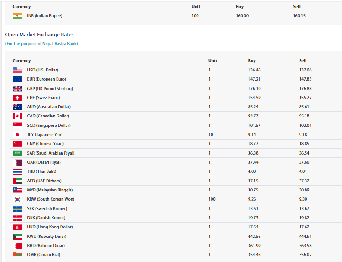Click the Japanese flag beside JPY

[x=17, y=135]
